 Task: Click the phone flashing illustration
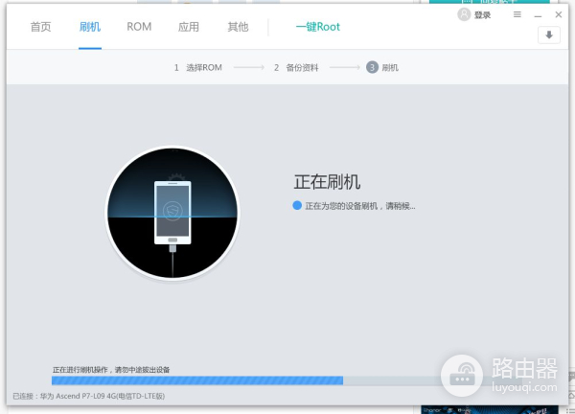point(172,213)
